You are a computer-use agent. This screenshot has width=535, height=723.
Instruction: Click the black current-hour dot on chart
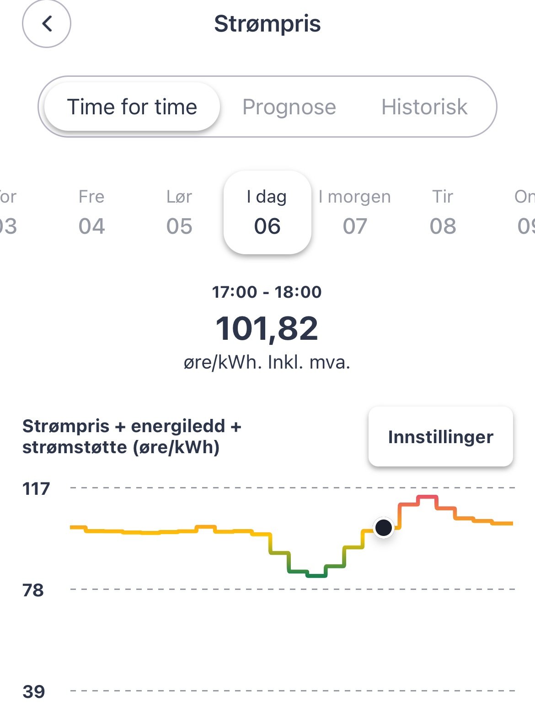pos(384,528)
